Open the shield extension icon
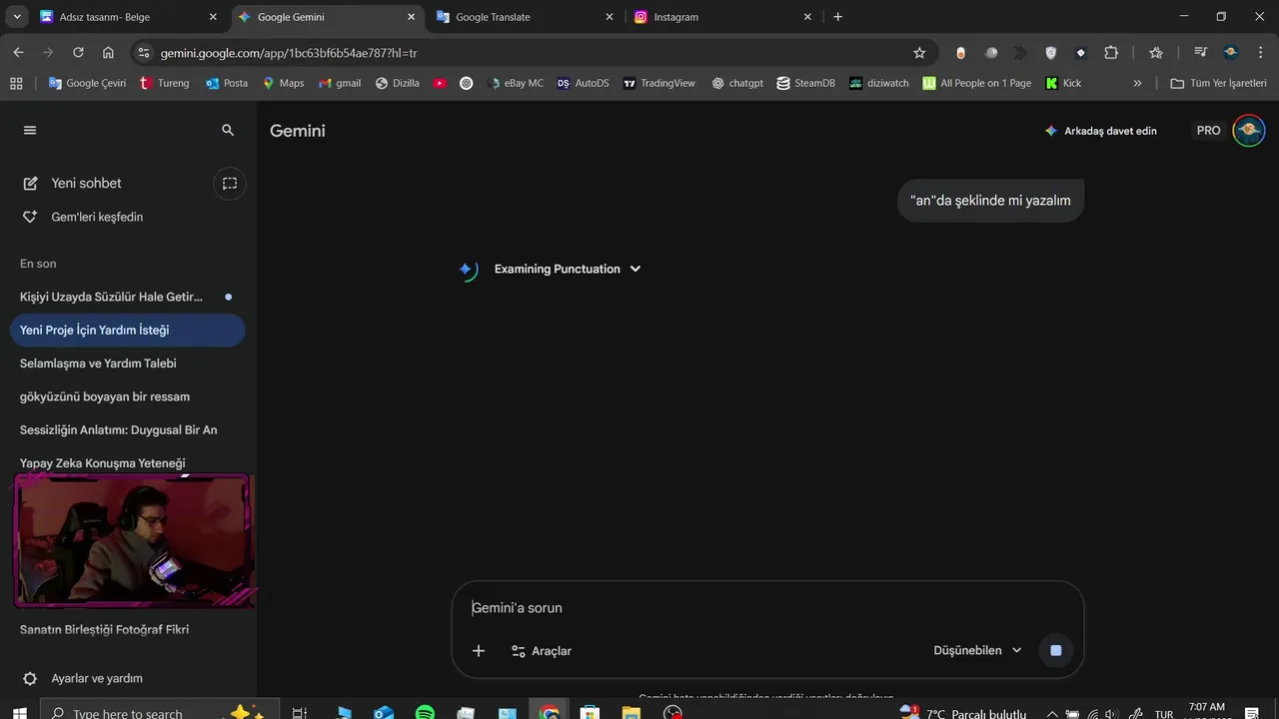The height and width of the screenshot is (719, 1279). click(x=1050, y=53)
